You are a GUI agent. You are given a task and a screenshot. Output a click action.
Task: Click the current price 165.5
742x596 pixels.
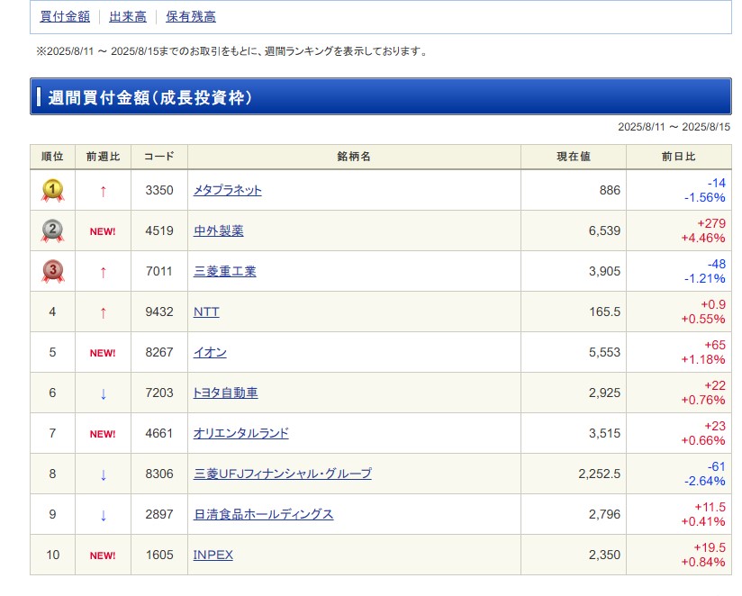tap(605, 312)
